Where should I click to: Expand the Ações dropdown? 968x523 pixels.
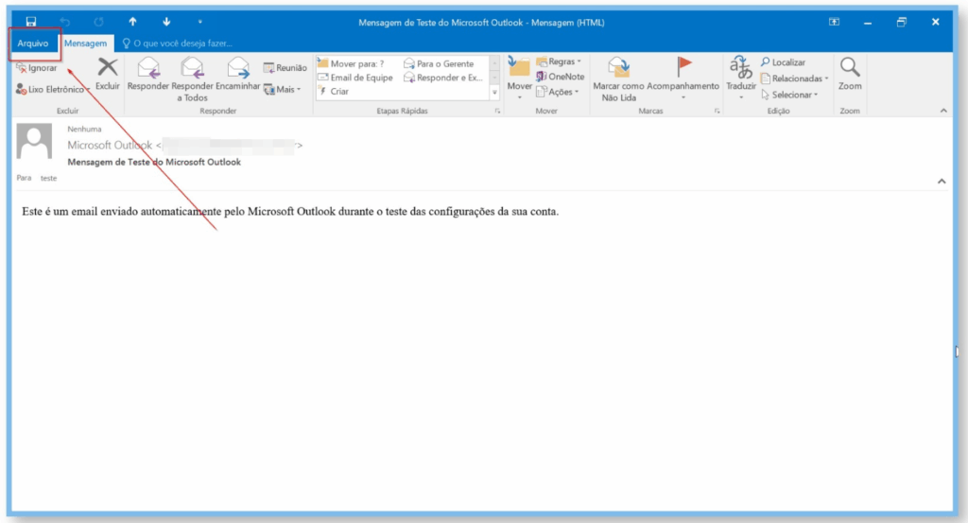point(560,92)
